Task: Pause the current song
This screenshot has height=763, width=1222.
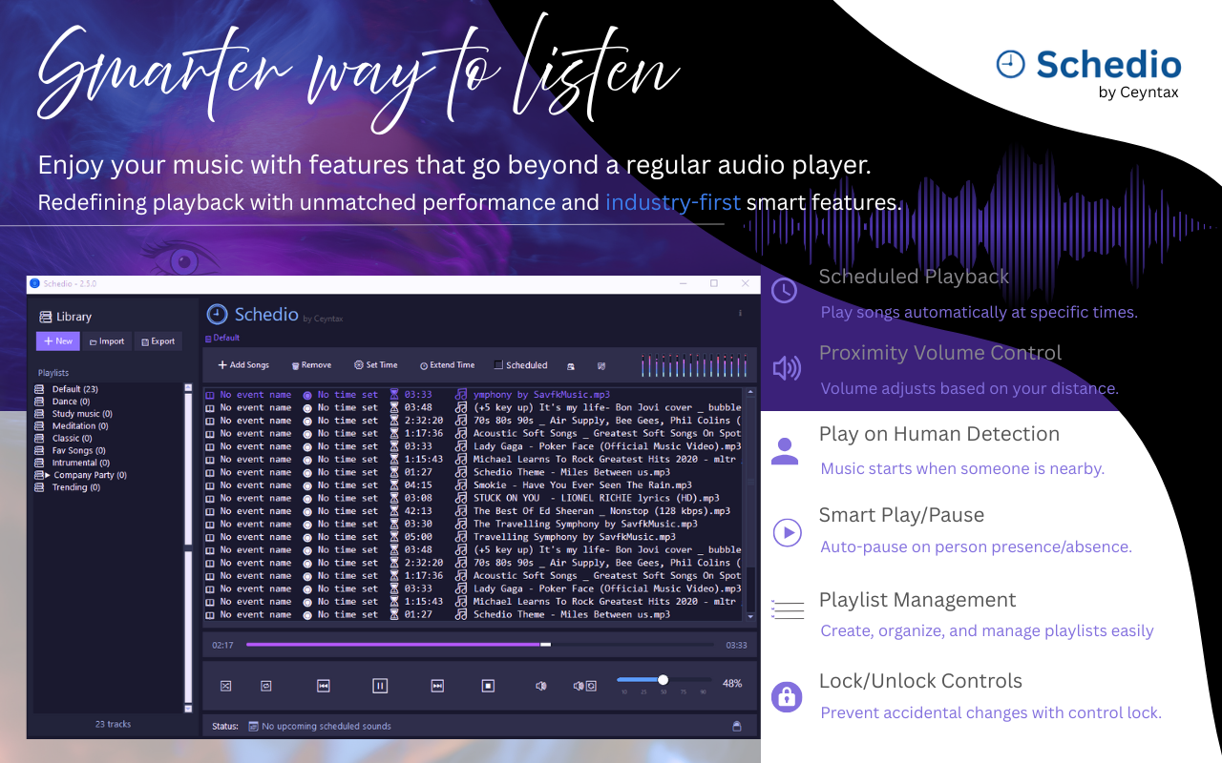Action: point(380,686)
